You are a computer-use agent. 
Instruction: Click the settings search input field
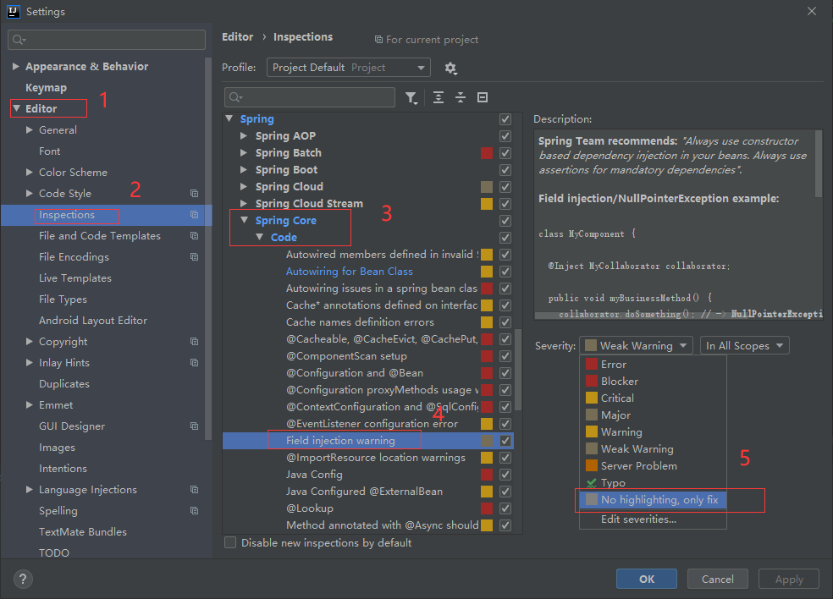pyautogui.click(x=107, y=40)
